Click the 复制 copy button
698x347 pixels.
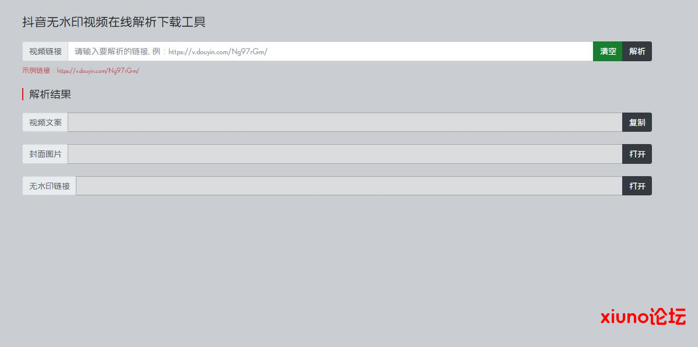pyautogui.click(x=637, y=122)
